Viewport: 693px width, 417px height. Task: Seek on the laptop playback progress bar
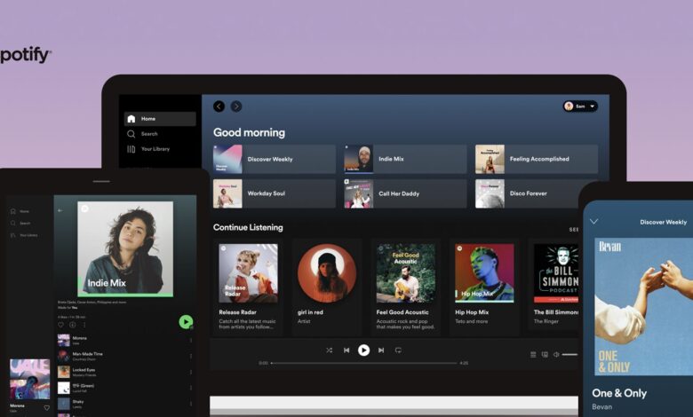pyautogui.click(x=363, y=363)
